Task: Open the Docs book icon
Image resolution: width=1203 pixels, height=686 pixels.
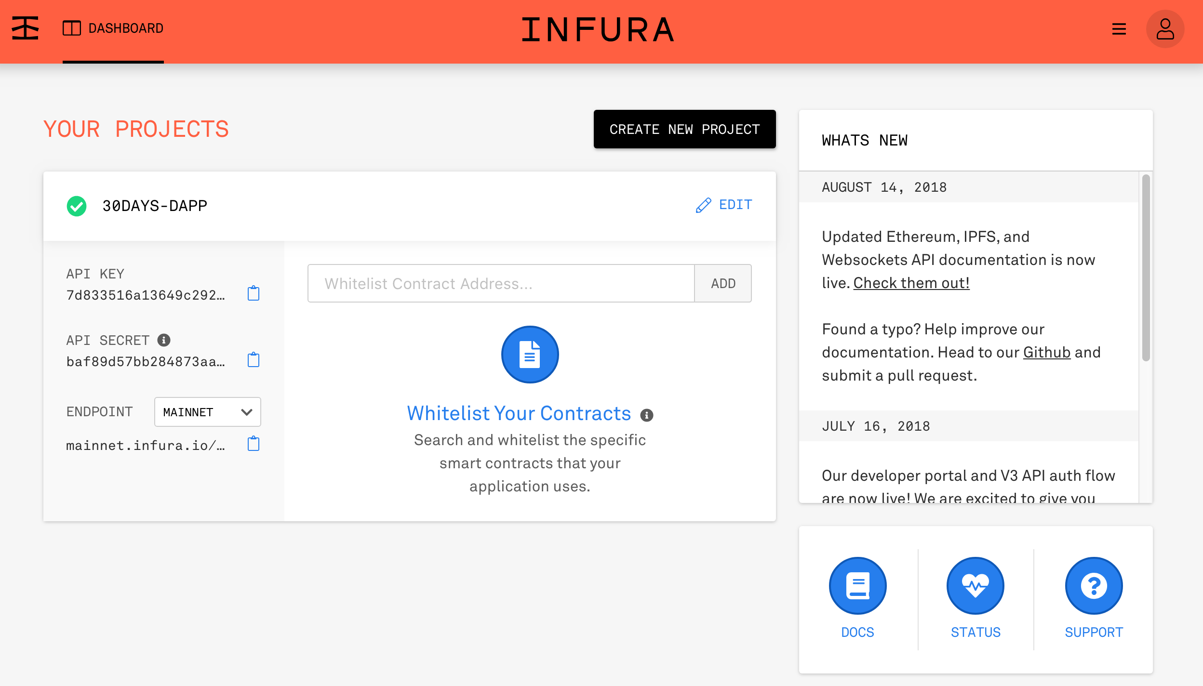Action: 857,586
